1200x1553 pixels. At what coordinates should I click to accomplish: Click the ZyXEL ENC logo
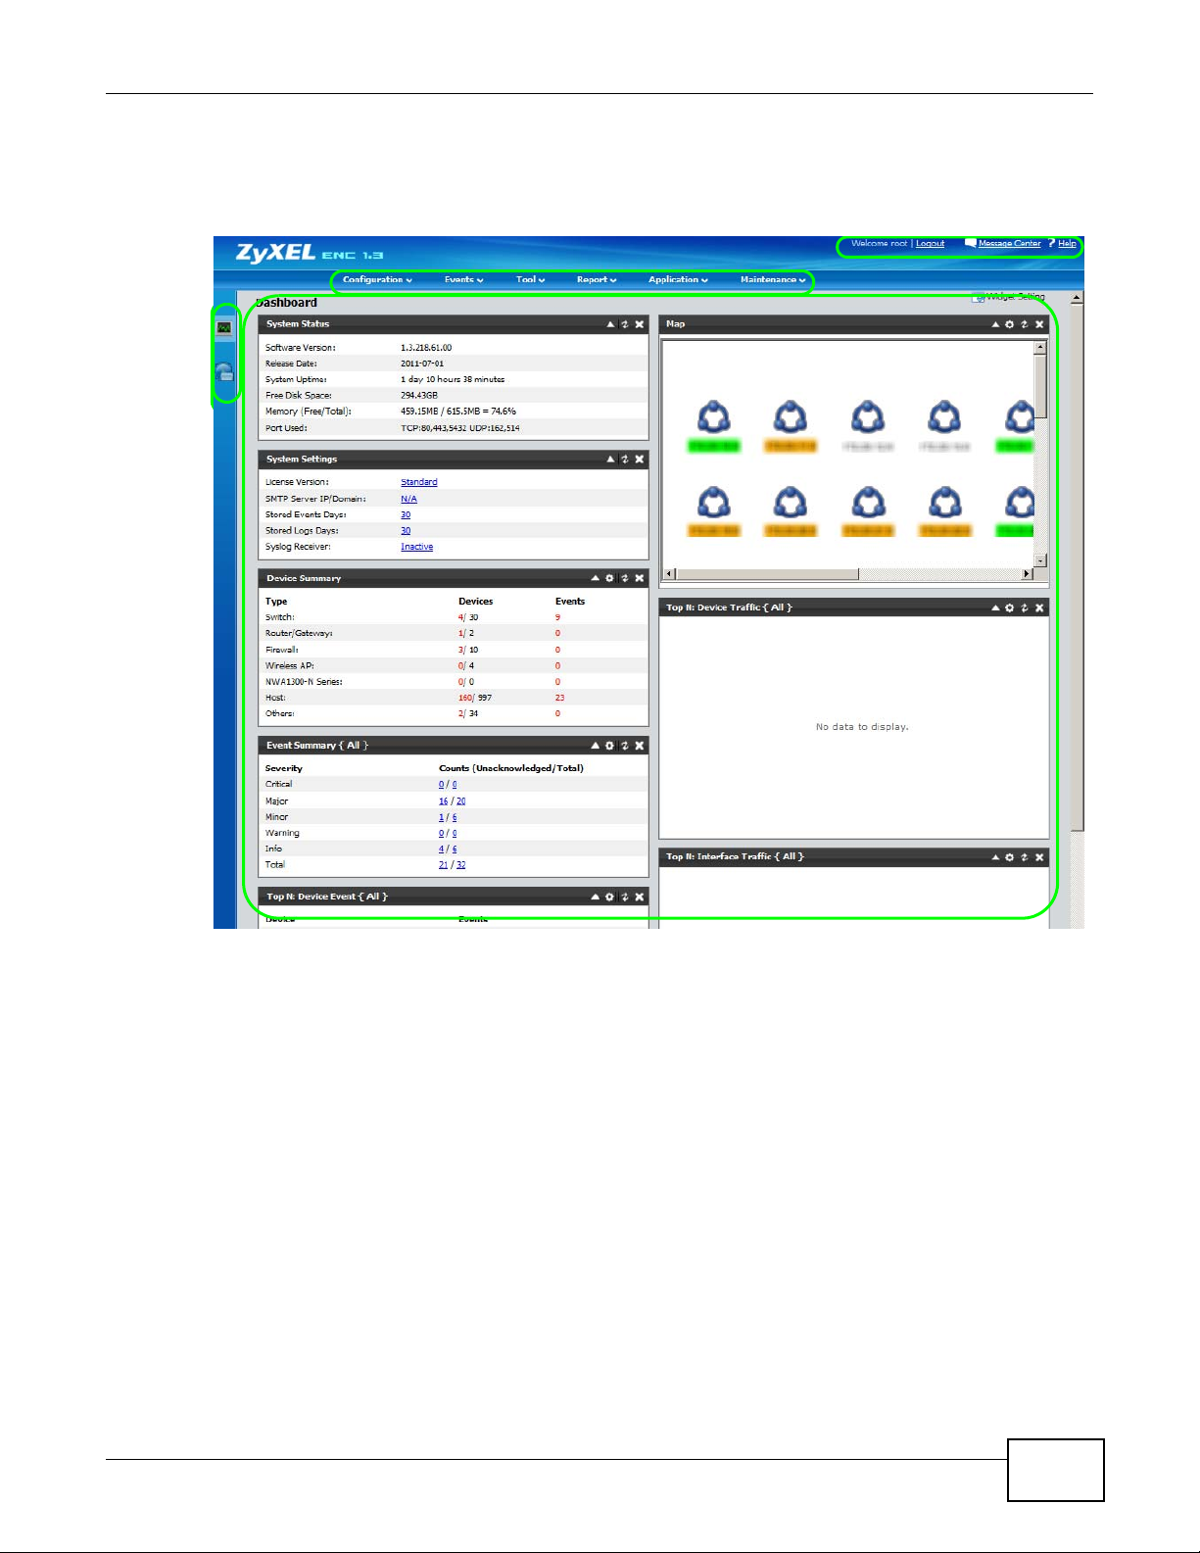309,253
